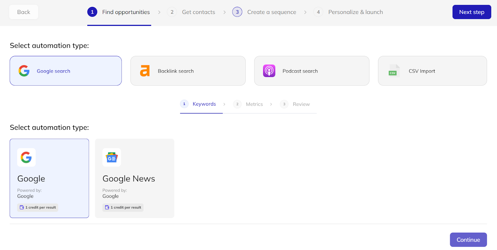
Task: Click the Continue button
Action: click(468, 240)
